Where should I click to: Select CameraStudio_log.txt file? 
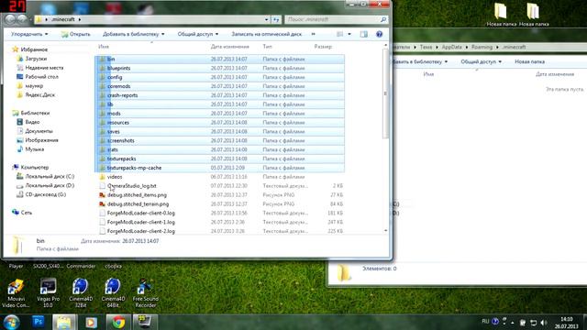tap(132, 186)
